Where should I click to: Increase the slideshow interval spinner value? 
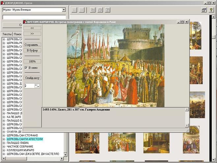(38, 84)
